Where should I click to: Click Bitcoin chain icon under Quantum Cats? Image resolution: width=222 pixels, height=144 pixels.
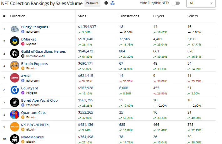point(23,117)
